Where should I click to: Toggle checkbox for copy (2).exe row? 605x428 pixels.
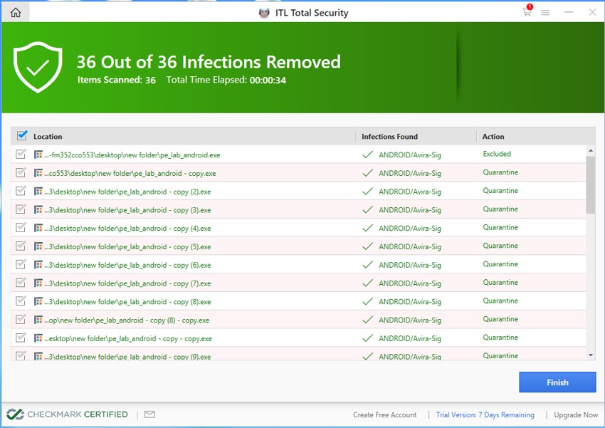pyautogui.click(x=21, y=191)
